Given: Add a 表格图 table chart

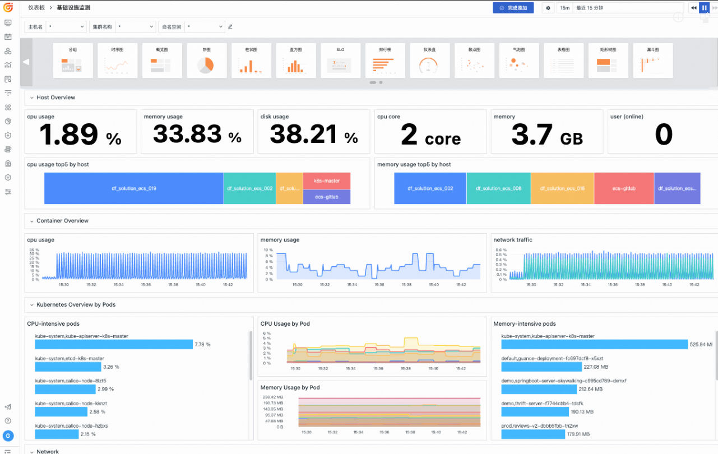Looking at the screenshot, I should (563, 61).
